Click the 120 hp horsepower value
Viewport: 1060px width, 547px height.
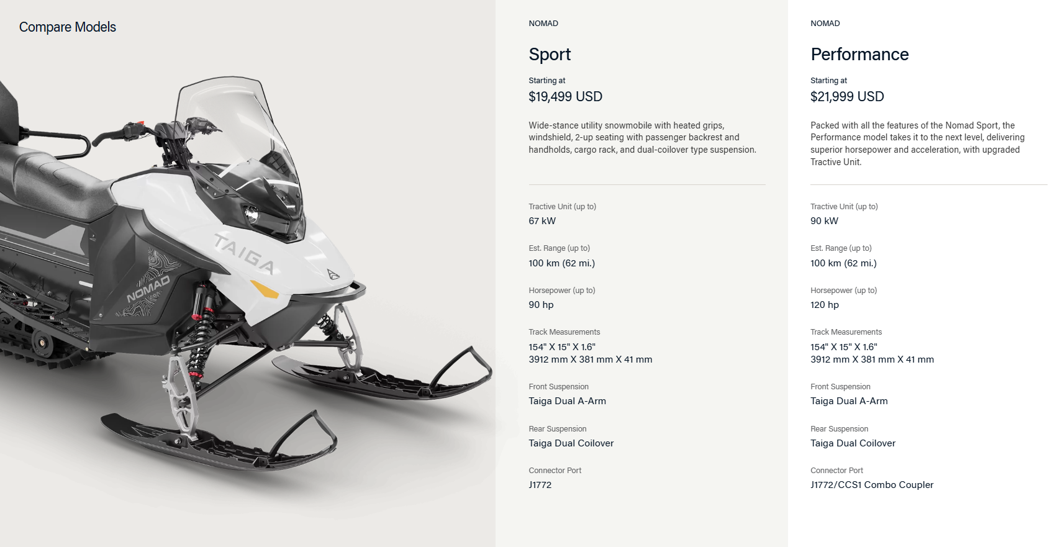point(824,305)
